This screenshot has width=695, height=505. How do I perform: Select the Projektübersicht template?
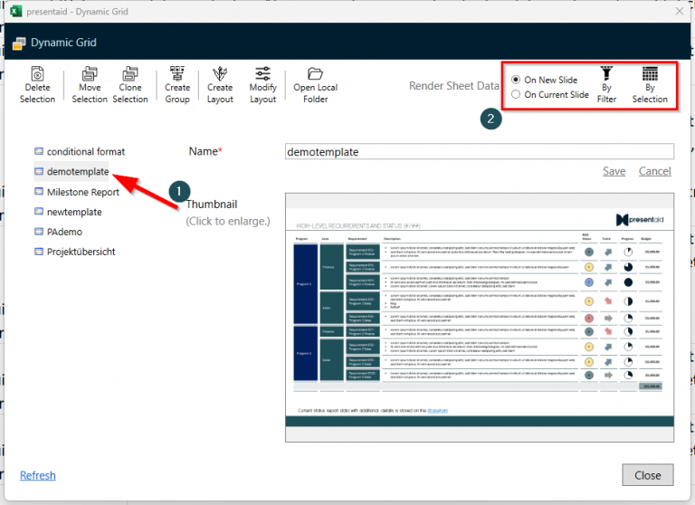[x=81, y=252]
